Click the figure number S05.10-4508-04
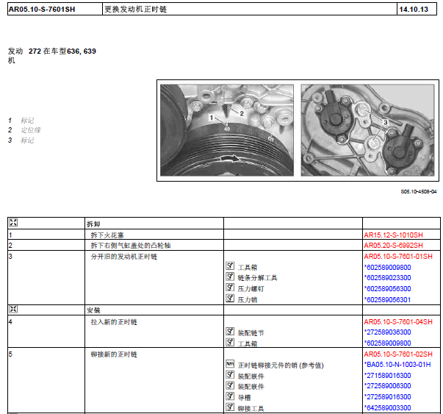Viewport: 443px width, 414px height. (419, 192)
